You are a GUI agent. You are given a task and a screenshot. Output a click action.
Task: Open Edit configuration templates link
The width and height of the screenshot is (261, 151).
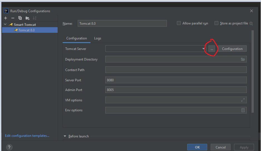(27, 136)
